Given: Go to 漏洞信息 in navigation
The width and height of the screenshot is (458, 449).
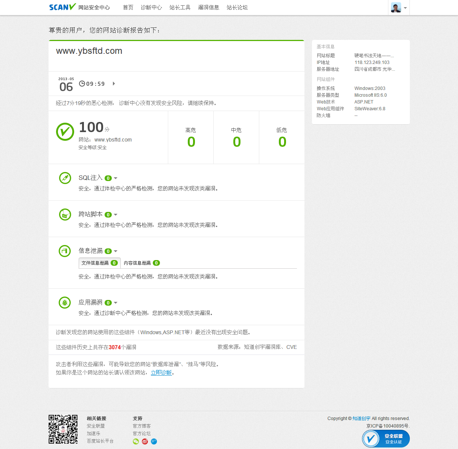Looking at the screenshot, I should [208, 8].
